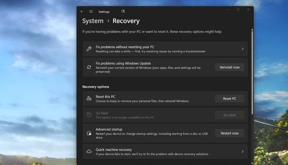Click the Recovery page title
The height and width of the screenshot is (165, 288).
tap(126, 21)
